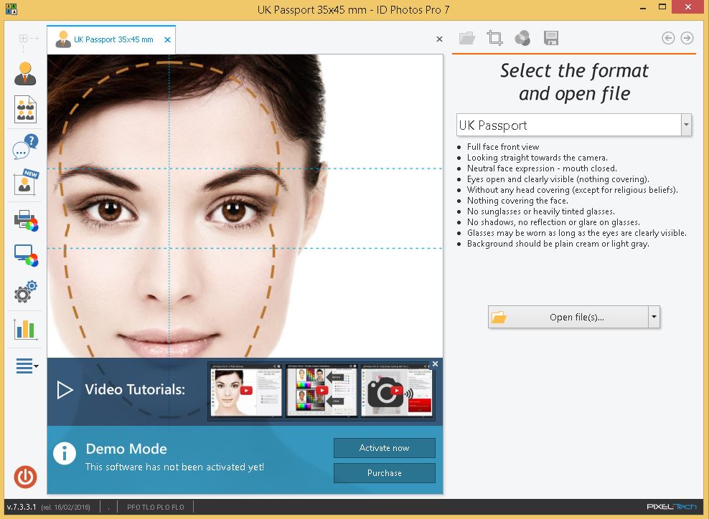The height and width of the screenshot is (519, 709).
Task: Expand the Open file(s) dropdown arrow
Action: (x=654, y=317)
